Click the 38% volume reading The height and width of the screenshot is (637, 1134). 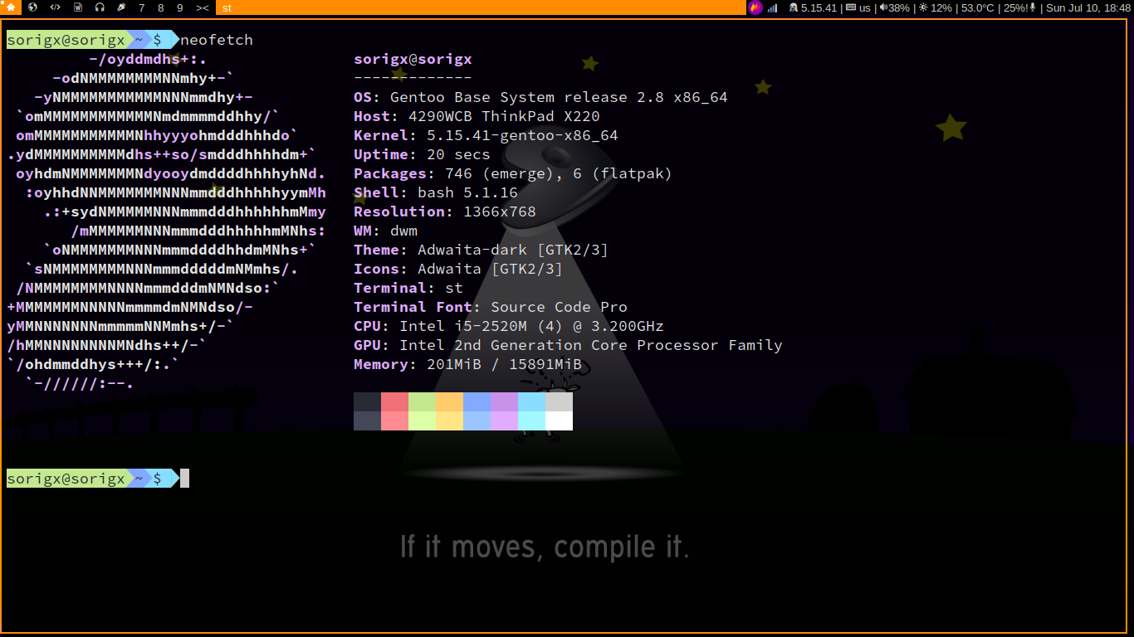pos(899,8)
